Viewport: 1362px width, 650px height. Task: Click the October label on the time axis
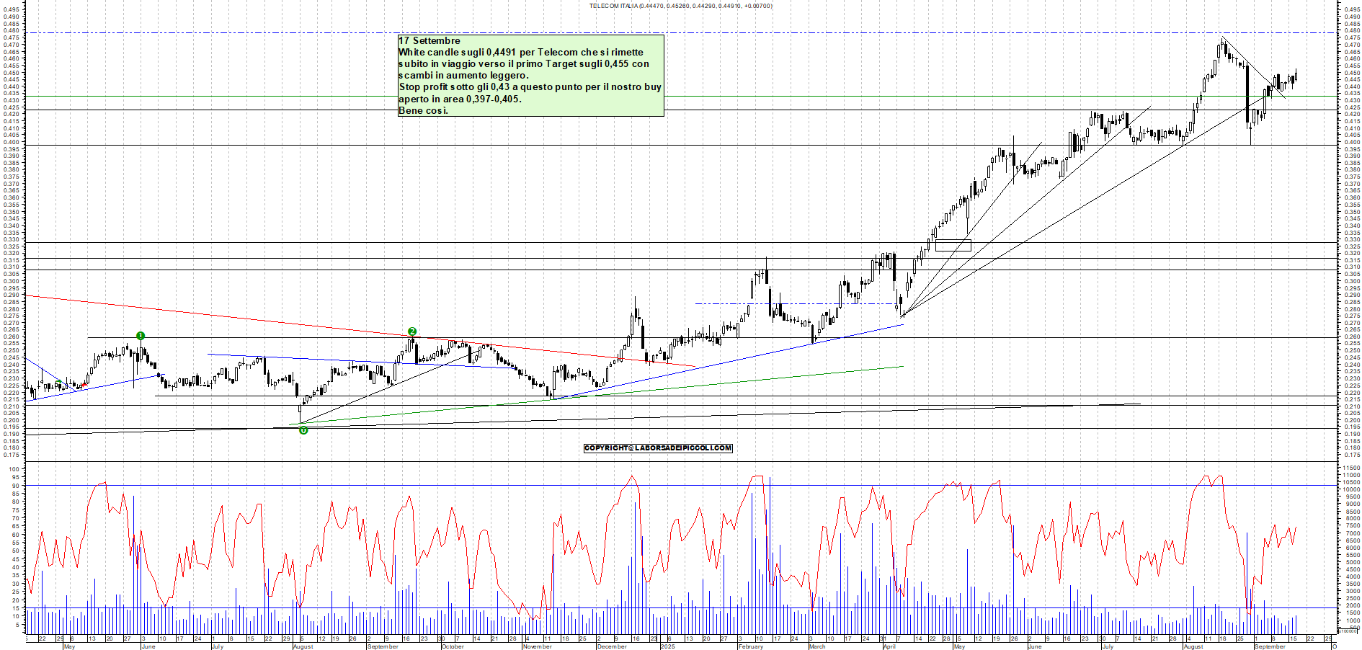tap(453, 646)
